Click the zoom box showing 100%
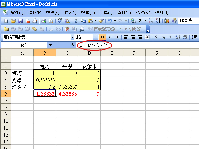 (188, 21)
